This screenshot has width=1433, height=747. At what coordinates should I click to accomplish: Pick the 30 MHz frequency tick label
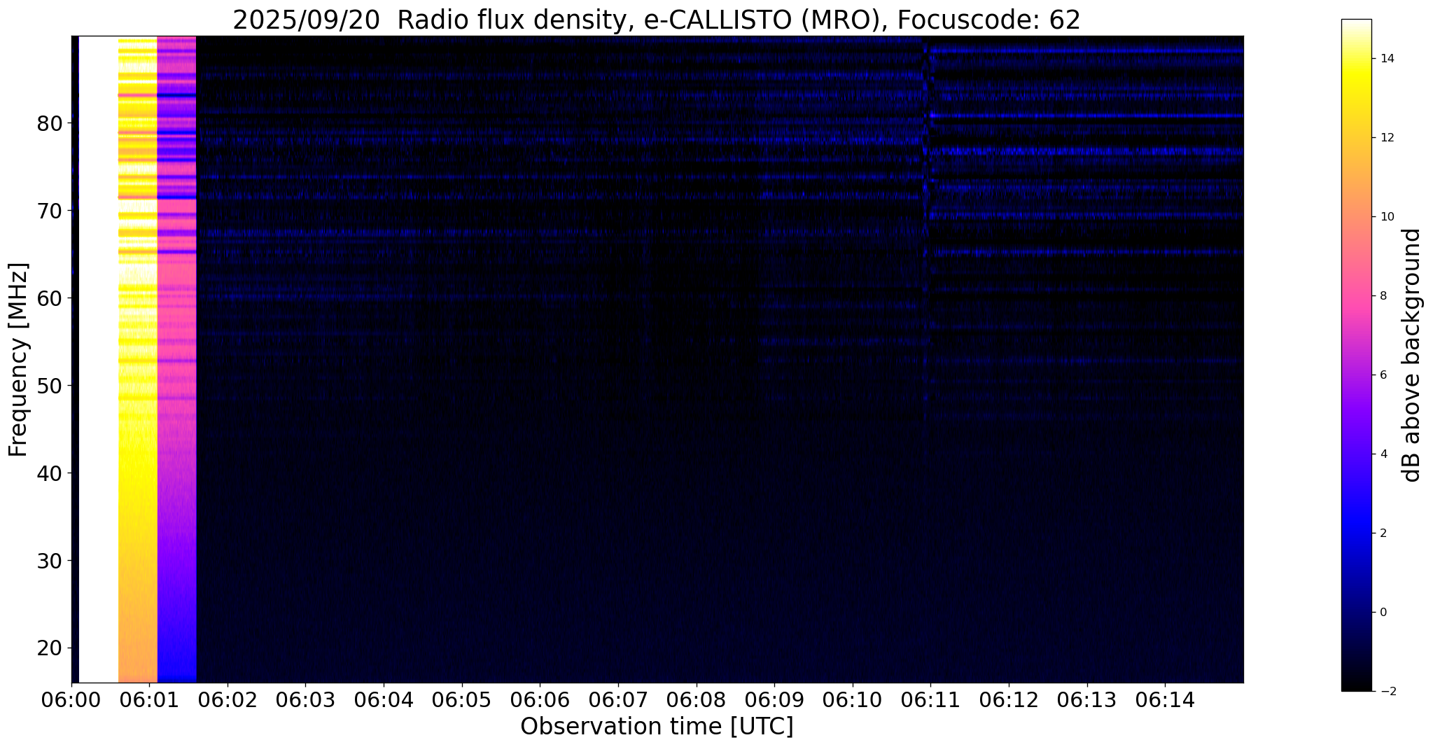[49, 561]
